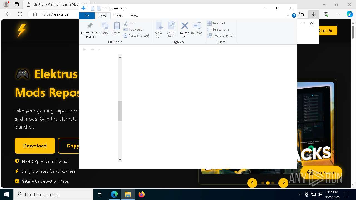Pin the downloads panel in Edge
This screenshot has height=200, width=356.
coord(312,23)
